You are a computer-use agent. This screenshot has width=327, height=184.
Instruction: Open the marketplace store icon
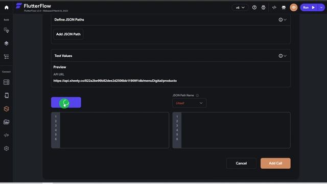[284, 8]
